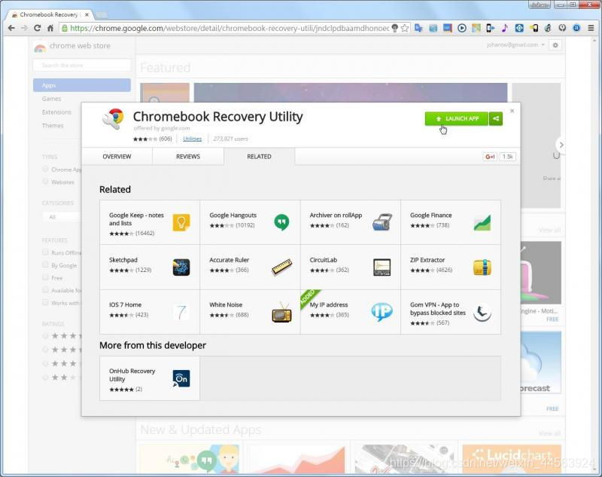The height and width of the screenshot is (477, 602).
Task: Check the Works with feature box
Action: pos(45,302)
